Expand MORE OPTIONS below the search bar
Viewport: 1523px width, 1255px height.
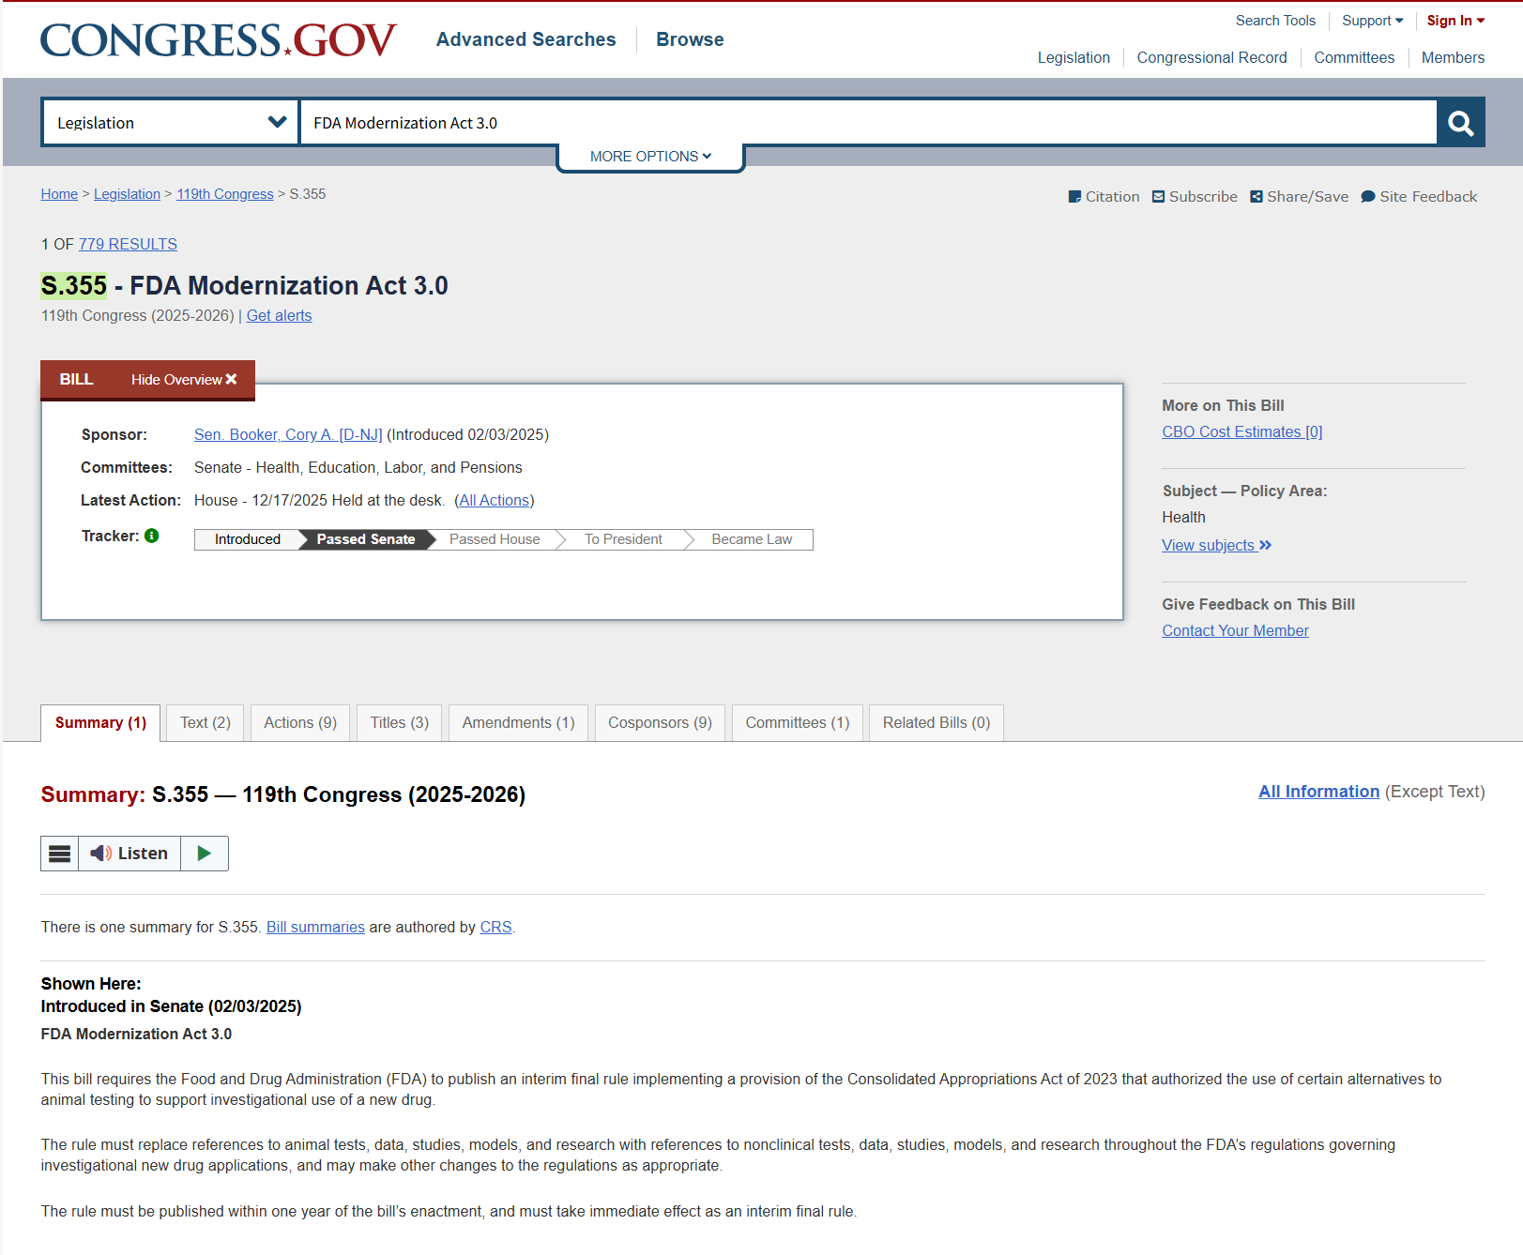650,156
